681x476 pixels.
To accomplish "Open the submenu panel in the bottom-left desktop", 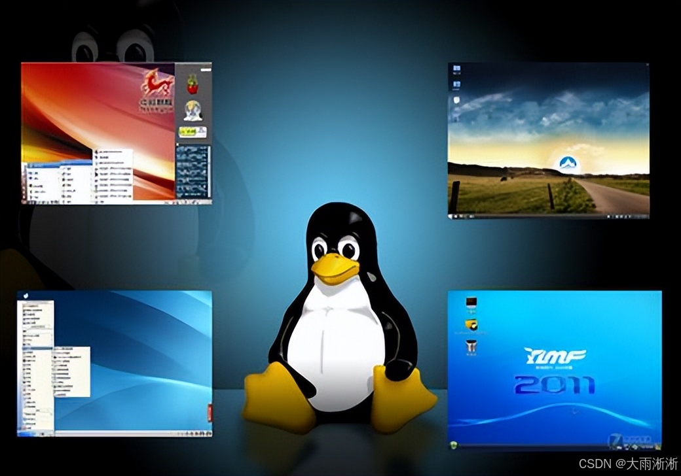I will coord(71,371).
